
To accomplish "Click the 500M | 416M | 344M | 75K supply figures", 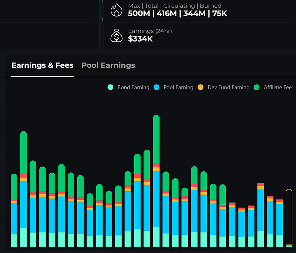I will pos(178,13).
